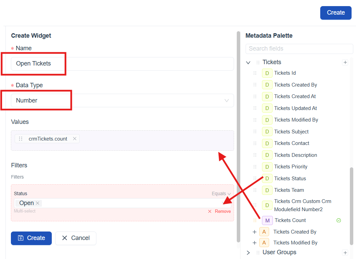Screen dimensions: 356x259
Task: Click the M measure icon for Tickets Count
Action: (x=267, y=220)
